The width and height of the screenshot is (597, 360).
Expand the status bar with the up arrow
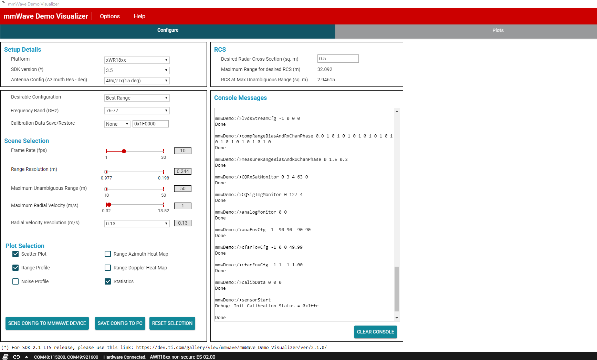(x=27, y=357)
